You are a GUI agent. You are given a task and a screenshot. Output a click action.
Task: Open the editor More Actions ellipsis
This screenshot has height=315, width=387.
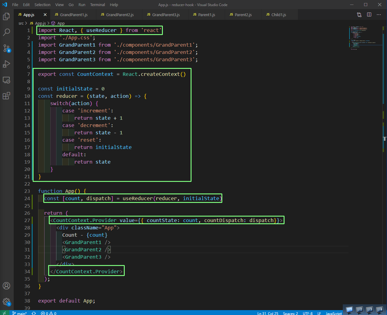pyautogui.click(x=379, y=15)
